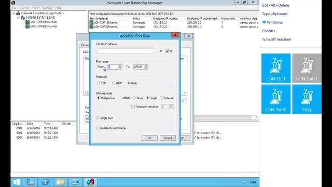Enable the Timeout (in minutes) checkbox
Image resolution: width=332 pixels, height=187 pixels.
point(133,106)
